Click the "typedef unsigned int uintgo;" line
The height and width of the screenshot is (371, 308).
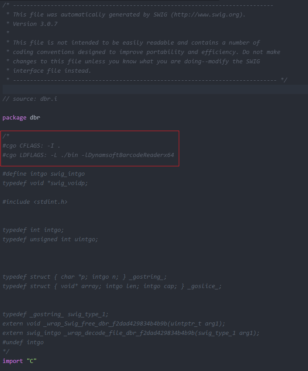click(x=50, y=239)
